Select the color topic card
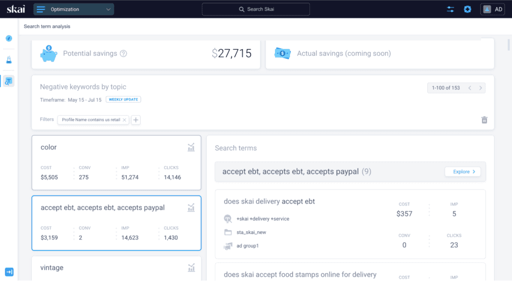This screenshot has width=512, height=281. (116, 162)
